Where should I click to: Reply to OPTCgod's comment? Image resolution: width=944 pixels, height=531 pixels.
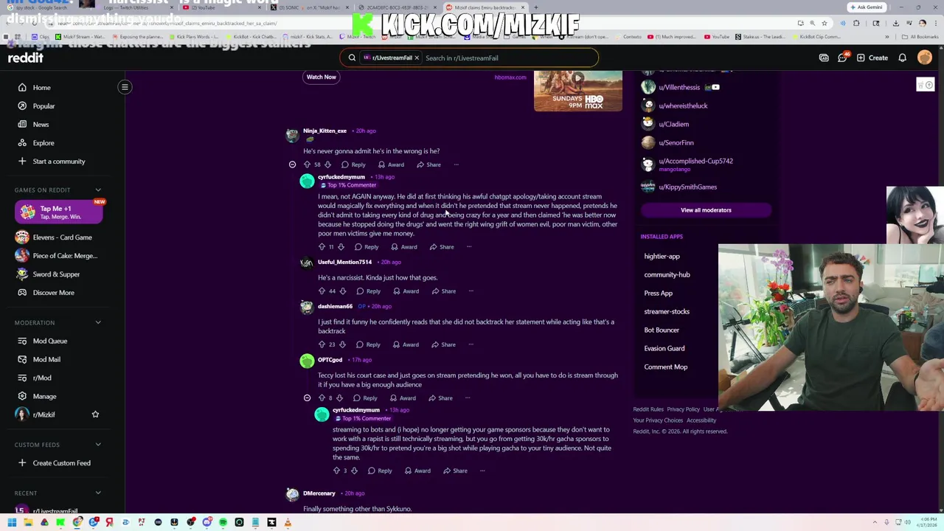(x=364, y=398)
